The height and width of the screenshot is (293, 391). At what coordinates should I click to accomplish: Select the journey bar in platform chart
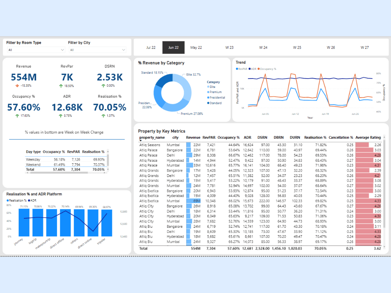click(24, 223)
